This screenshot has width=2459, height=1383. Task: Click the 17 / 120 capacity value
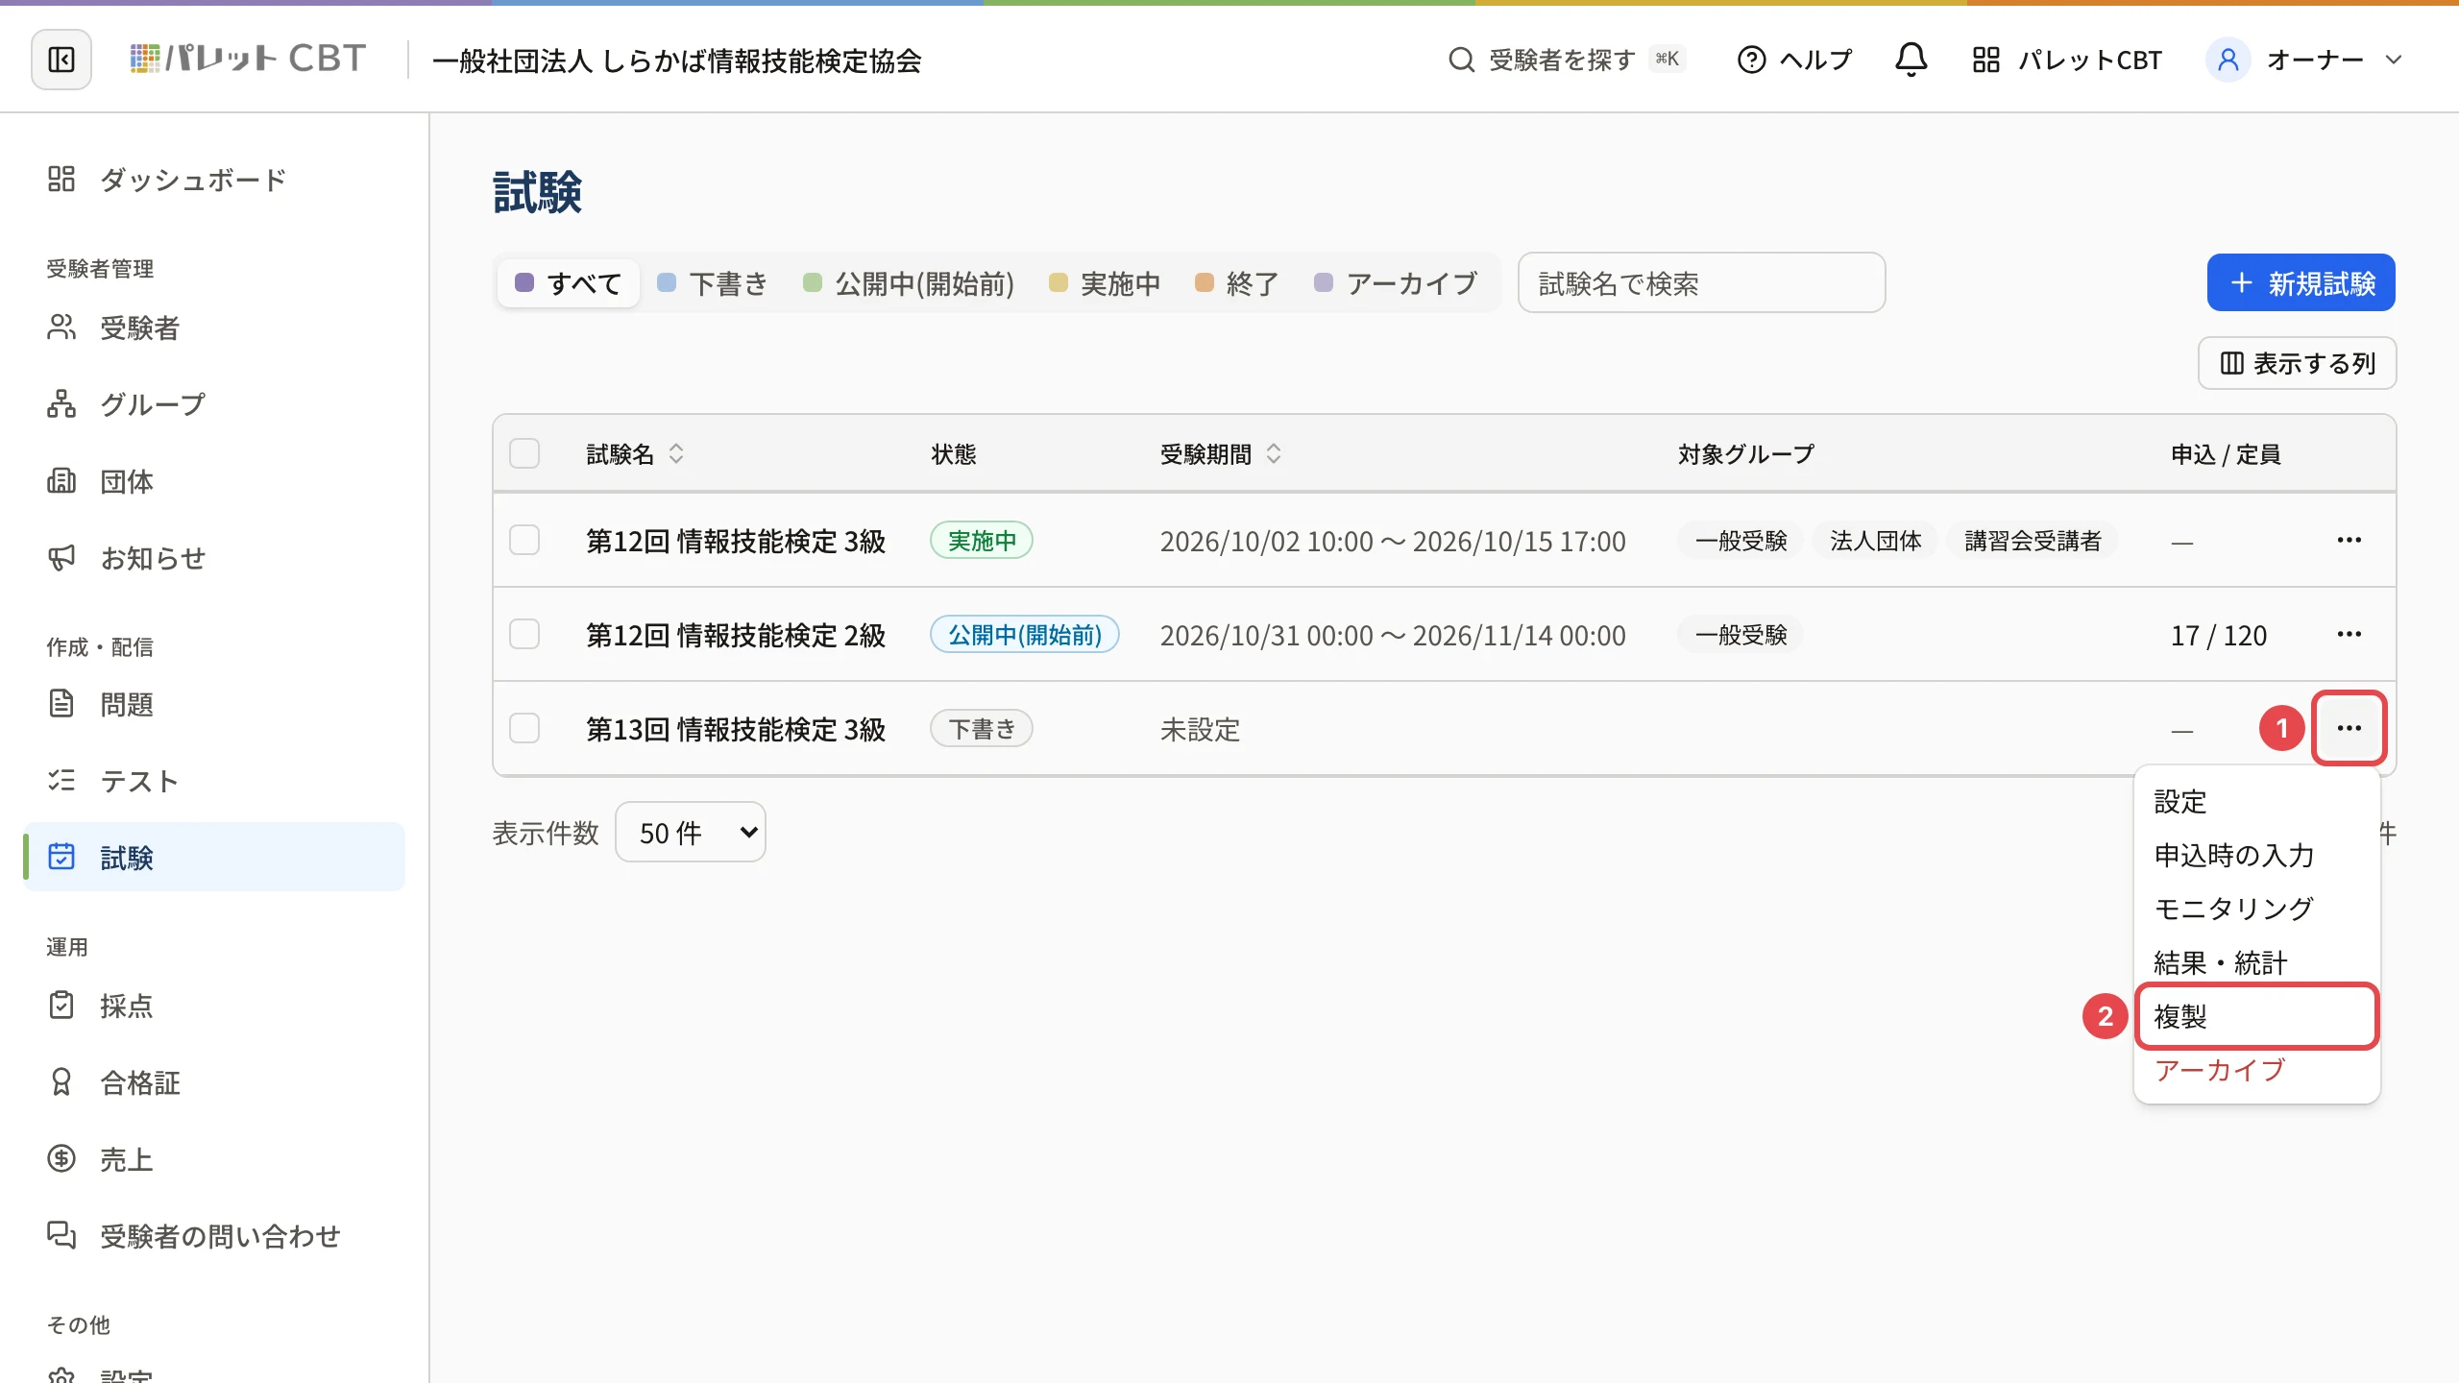coord(2218,635)
